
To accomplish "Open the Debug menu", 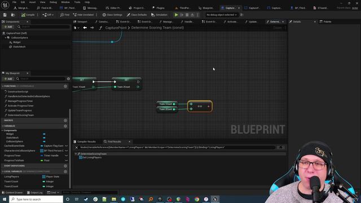I will pos(53,2).
